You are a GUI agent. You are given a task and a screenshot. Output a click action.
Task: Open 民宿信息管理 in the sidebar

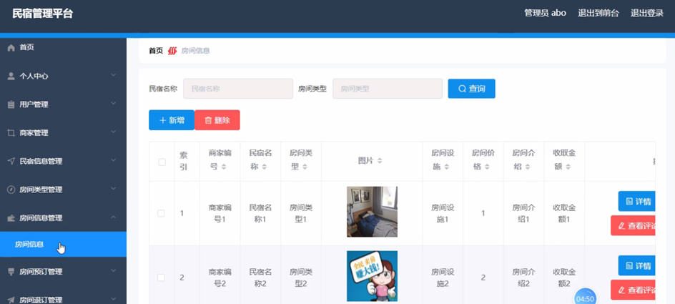pos(63,162)
